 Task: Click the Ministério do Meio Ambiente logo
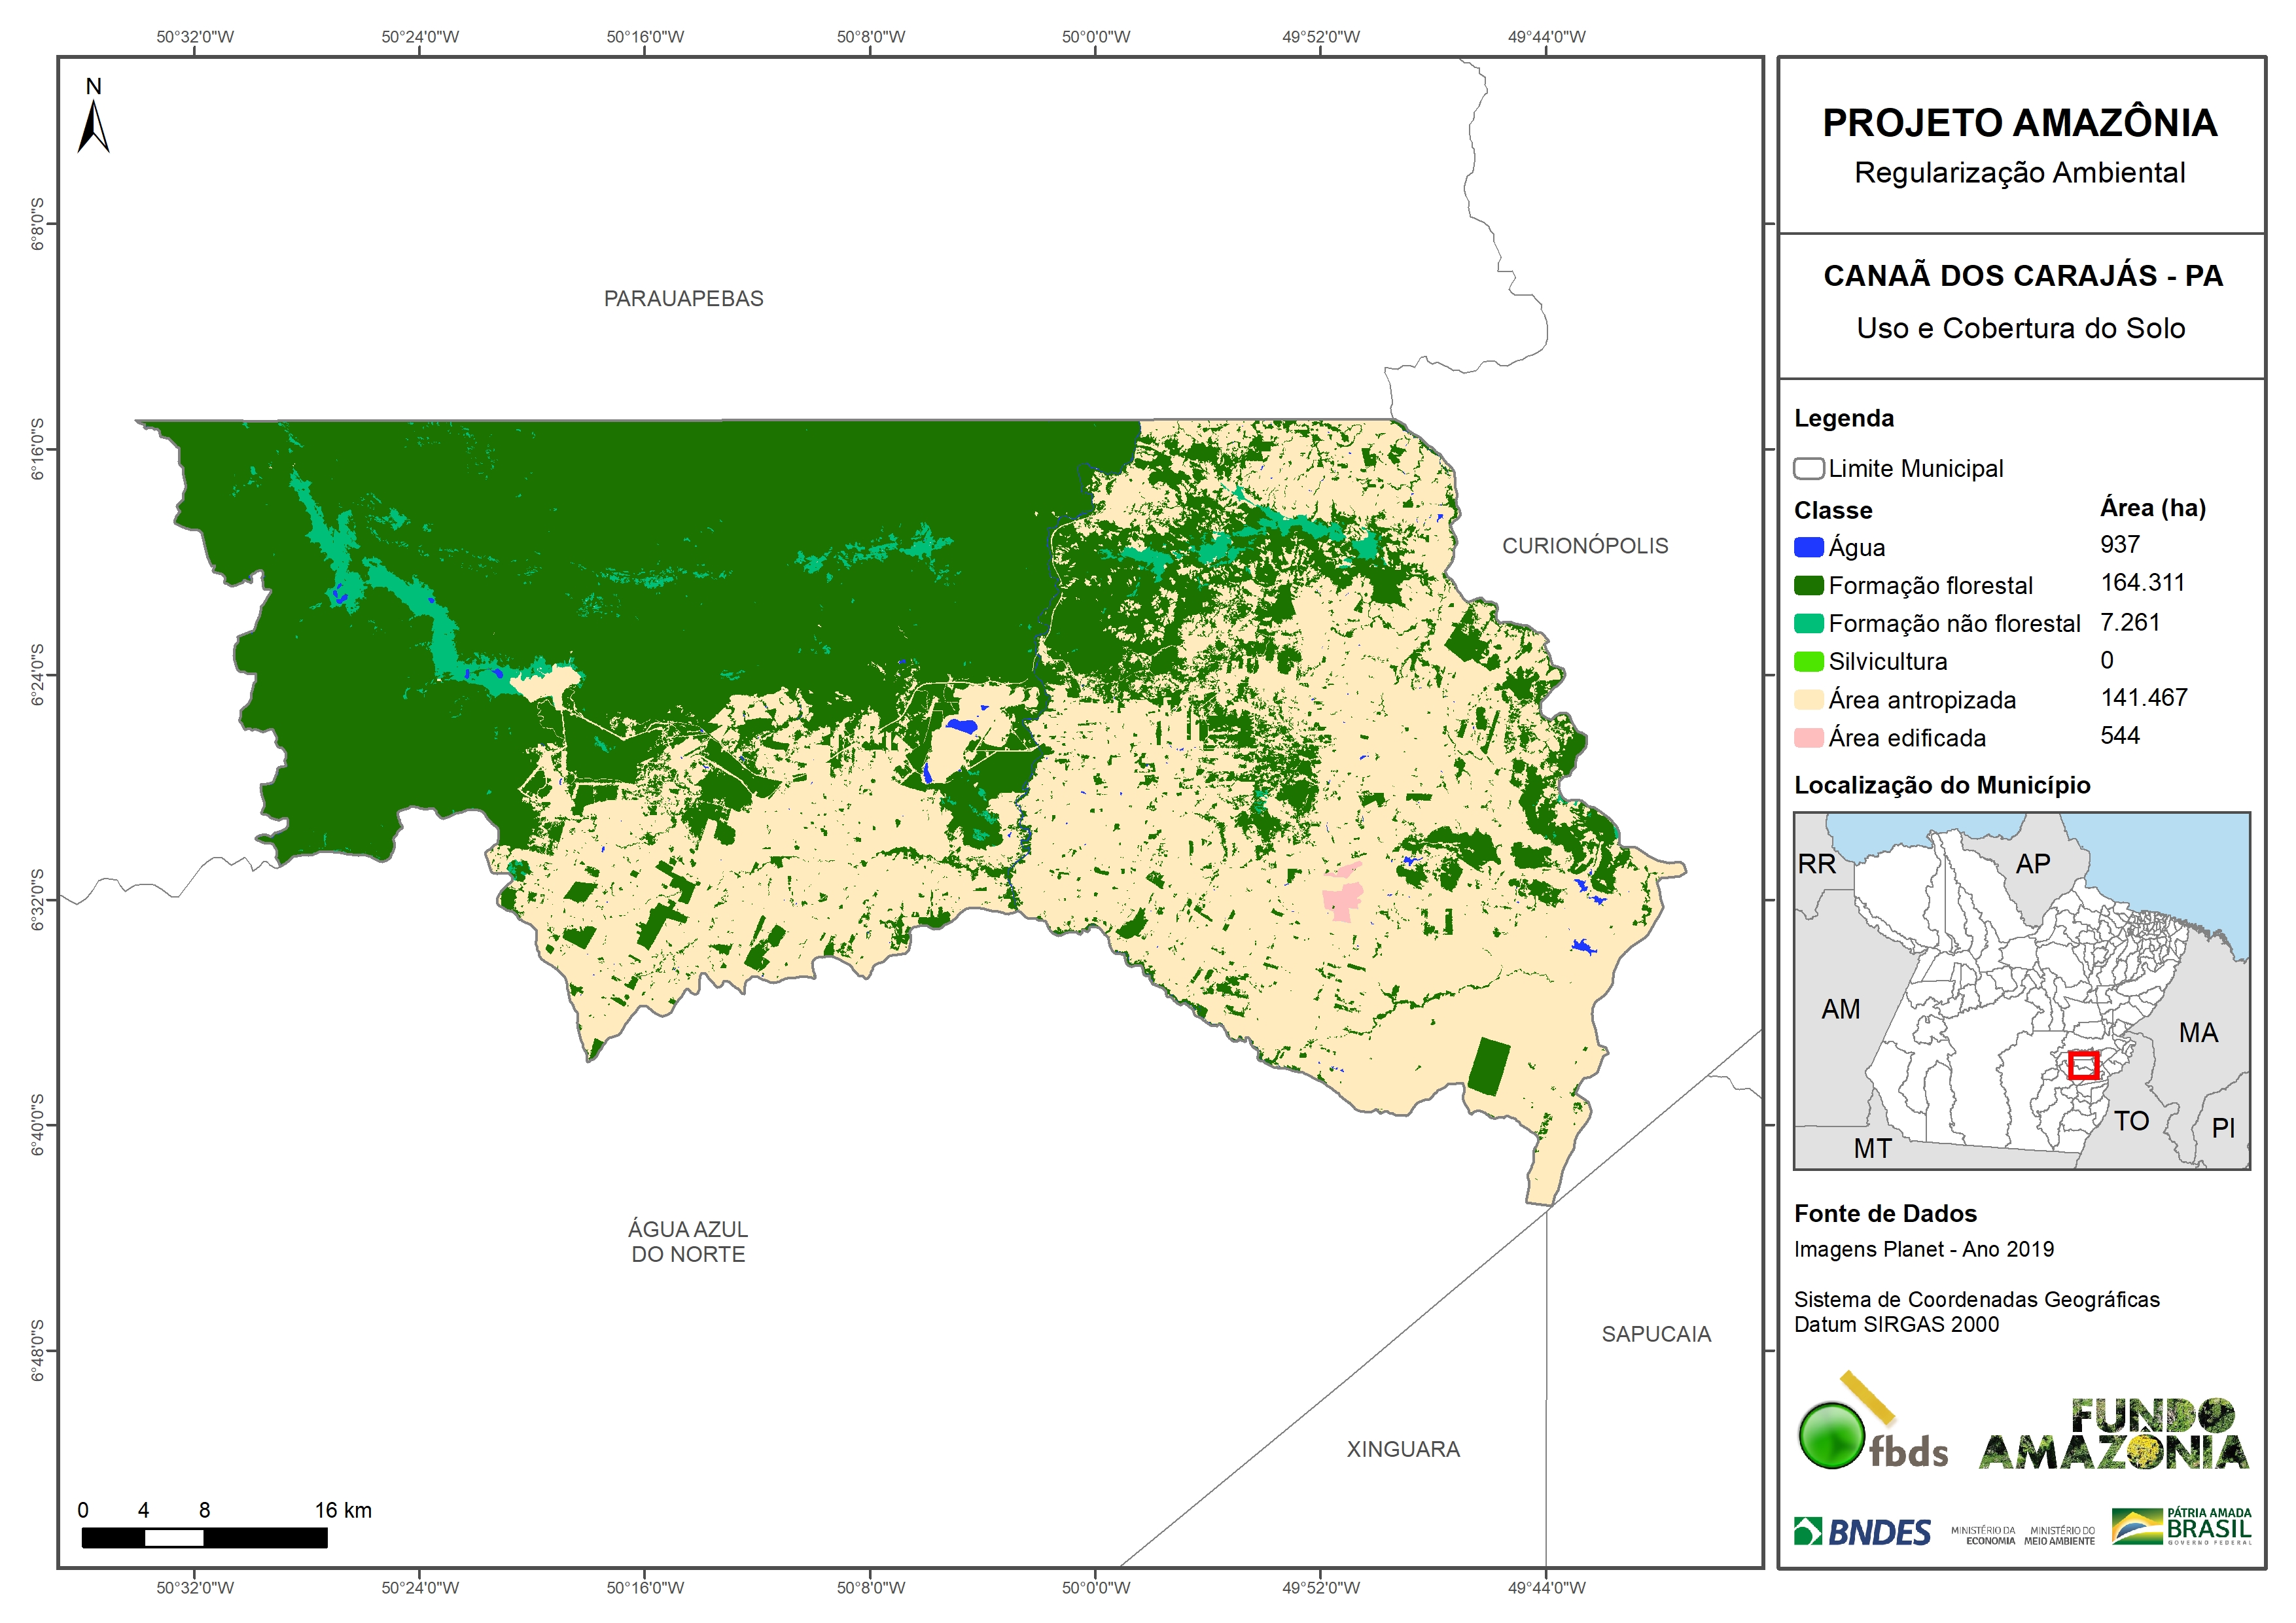tap(2059, 1535)
